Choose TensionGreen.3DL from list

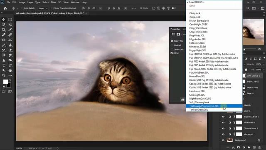coord(214,110)
